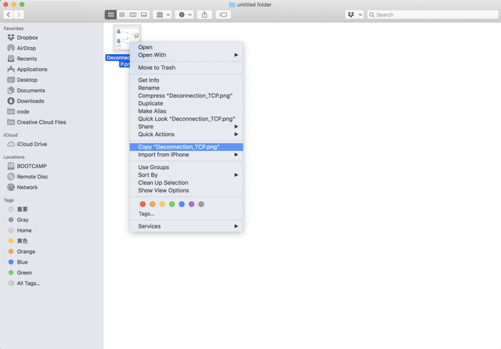Toggle Use Groups in context menu
This screenshot has height=349, width=501.
point(186,167)
